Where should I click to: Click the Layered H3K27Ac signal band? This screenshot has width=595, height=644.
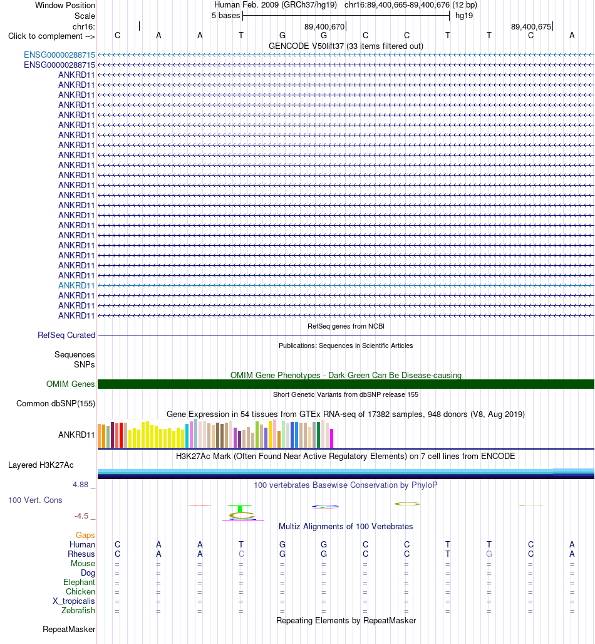click(346, 473)
